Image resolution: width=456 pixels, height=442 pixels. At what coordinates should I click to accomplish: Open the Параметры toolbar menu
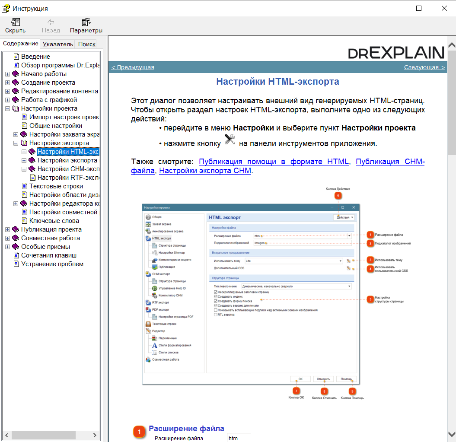pyautogui.click(x=86, y=26)
